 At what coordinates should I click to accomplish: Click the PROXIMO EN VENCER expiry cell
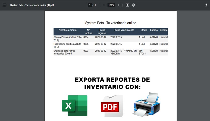click(x=124, y=52)
